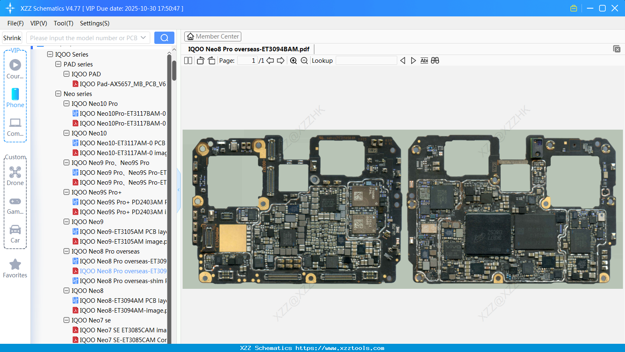Screen dimensions: 625x352
Task: Go to the next page arrow
Action: click(x=281, y=61)
